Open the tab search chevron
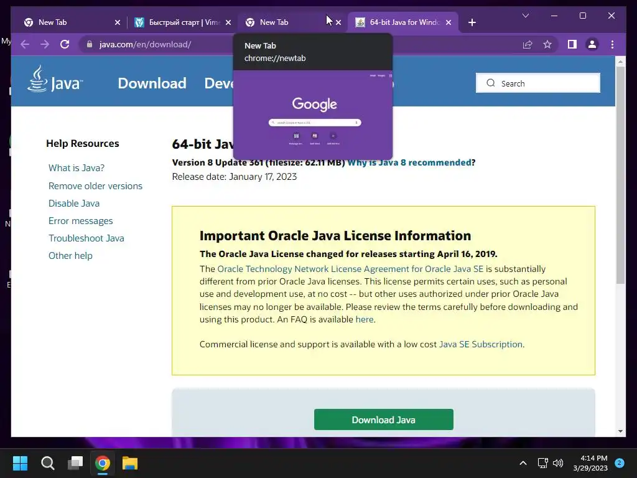Screen dimensions: 637x478 point(525,16)
